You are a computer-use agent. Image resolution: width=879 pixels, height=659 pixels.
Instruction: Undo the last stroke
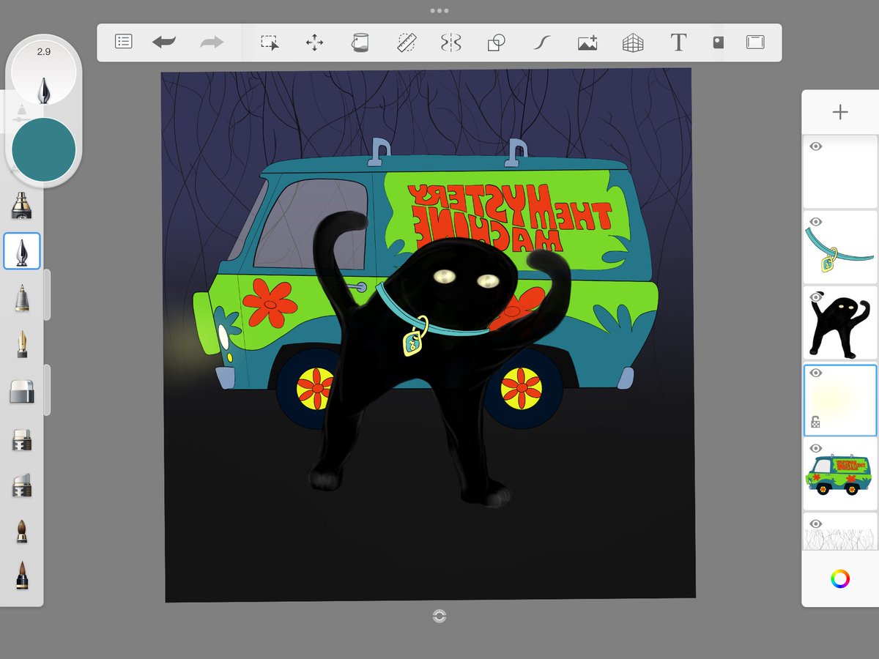[x=164, y=42]
